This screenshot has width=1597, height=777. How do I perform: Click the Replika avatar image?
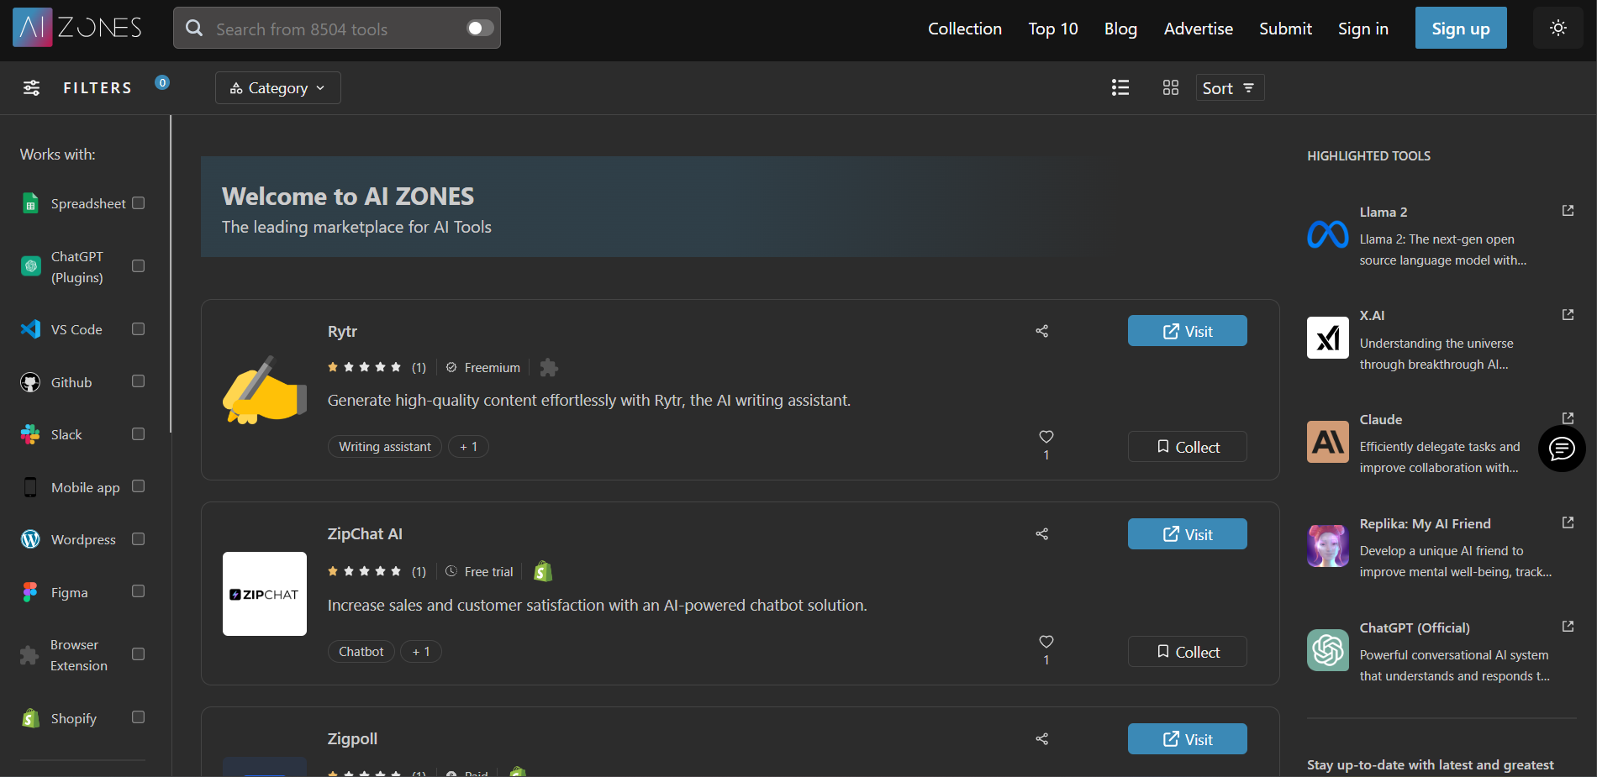pyautogui.click(x=1328, y=546)
